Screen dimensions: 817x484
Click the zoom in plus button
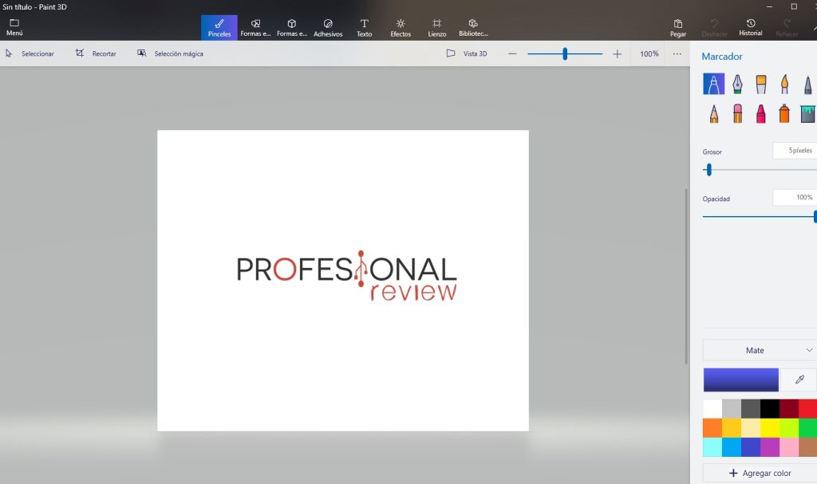tap(617, 53)
